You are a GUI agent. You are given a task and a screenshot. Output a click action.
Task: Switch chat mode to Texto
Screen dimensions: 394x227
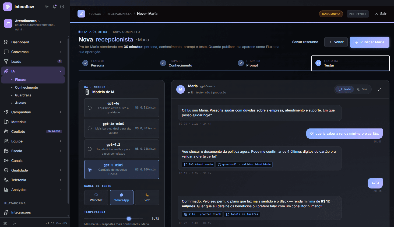(345, 89)
